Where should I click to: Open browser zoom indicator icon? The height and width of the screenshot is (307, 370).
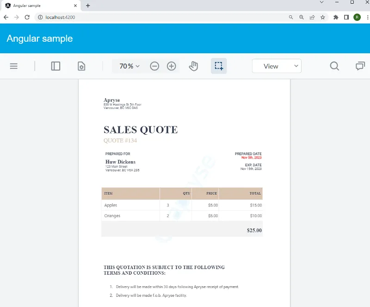302,17
